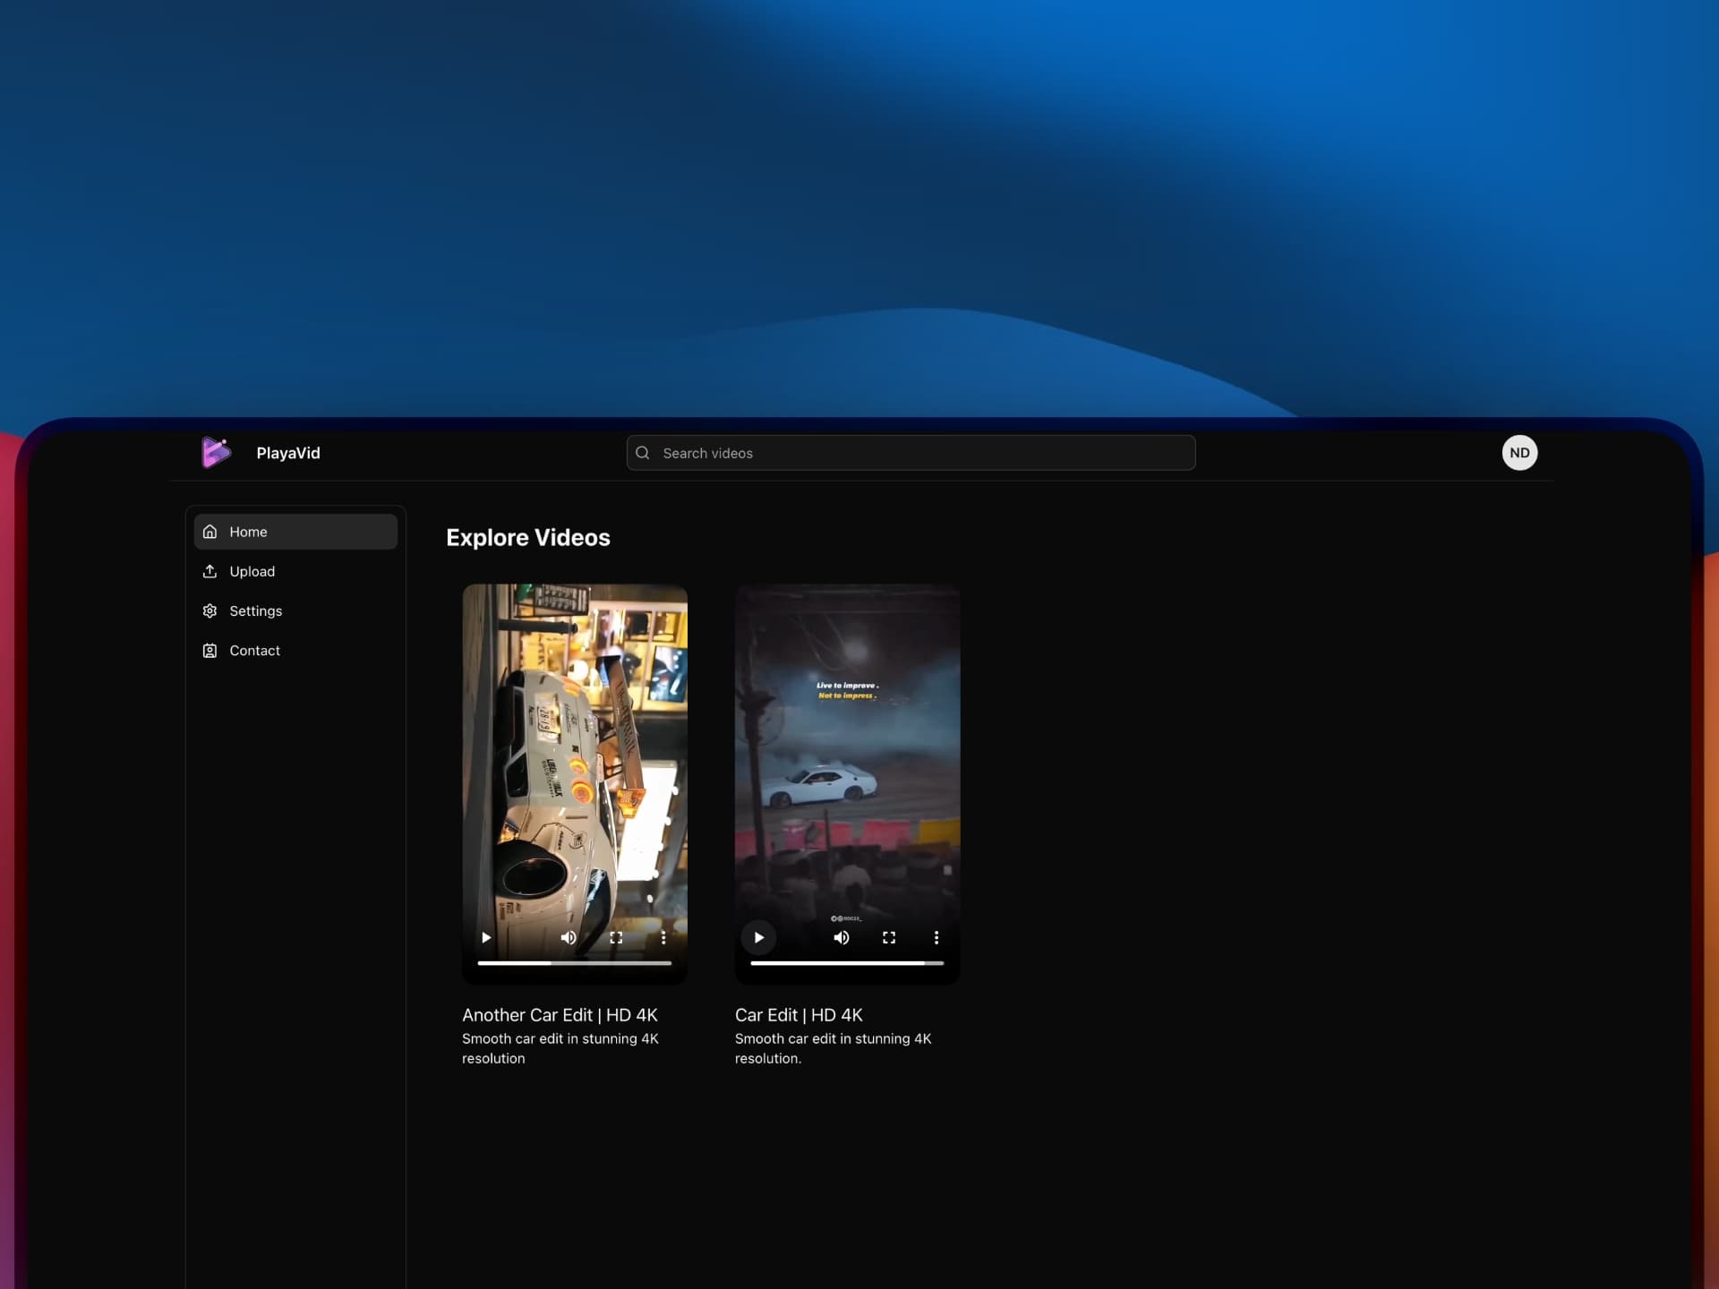The height and width of the screenshot is (1289, 1719).
Task: Seek on Car Edit video progress bar
Action: coord(847,963)
